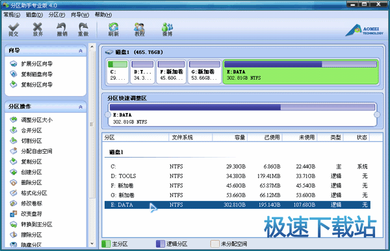Select the F:新加卷 partition block in disk map
The width and height of the screenshot is (390, 251).
coord(172,71)
